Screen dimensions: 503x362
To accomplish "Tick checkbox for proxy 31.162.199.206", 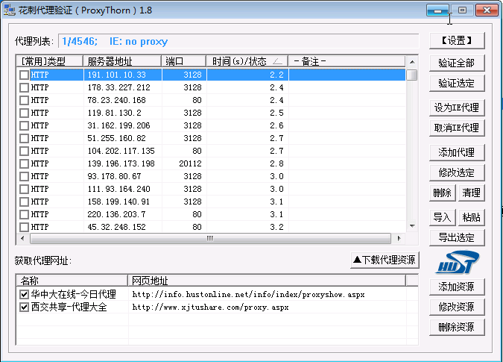I will point(24,125).
